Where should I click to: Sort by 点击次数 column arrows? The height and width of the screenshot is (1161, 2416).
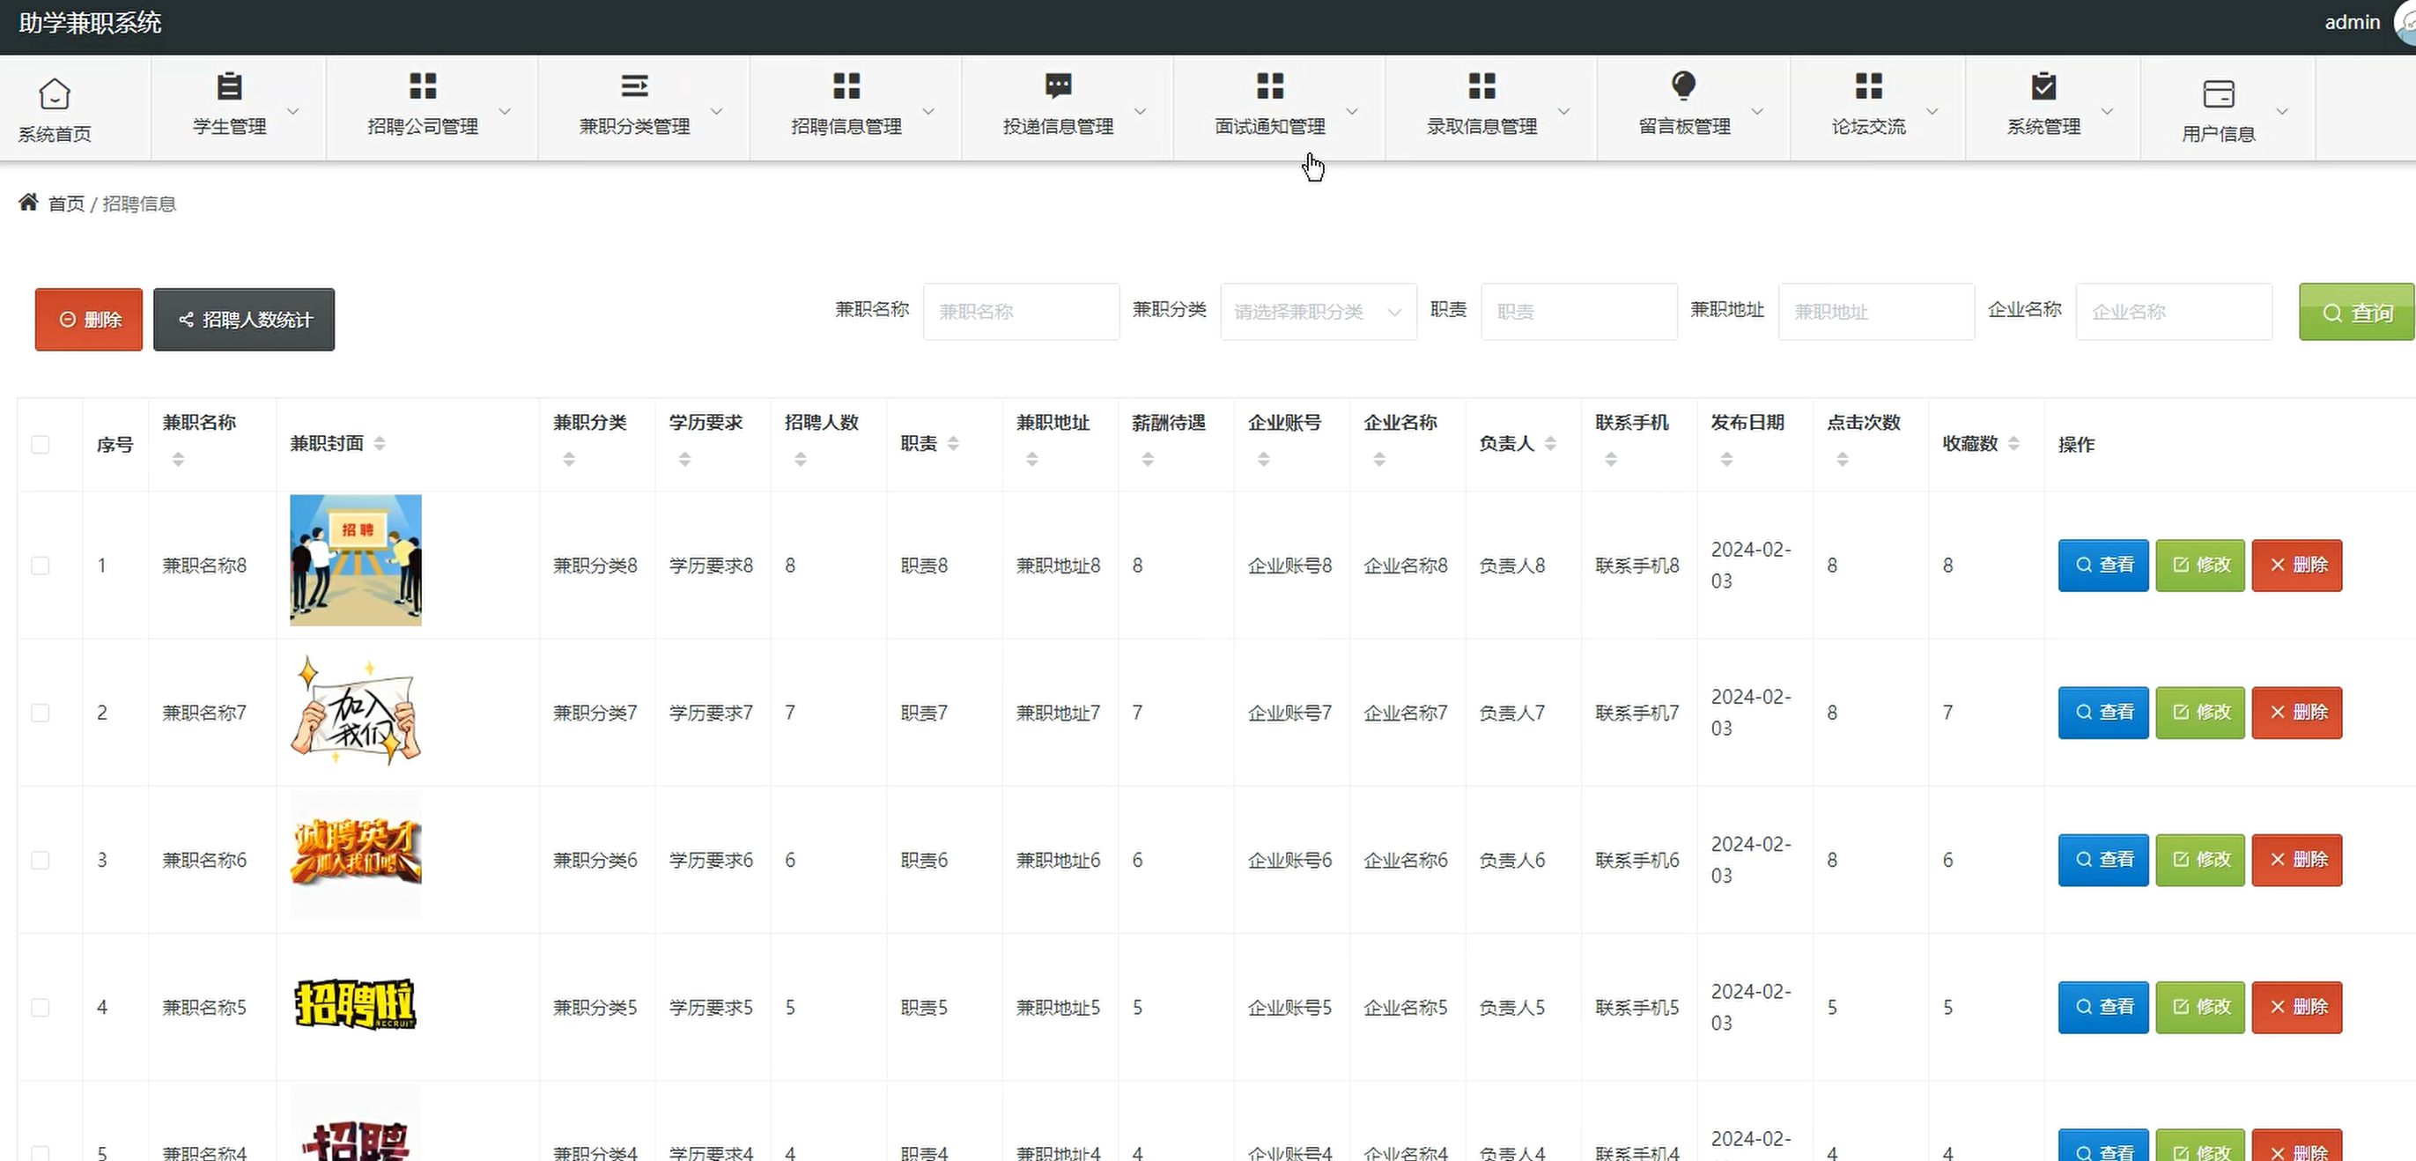(1843, 460)
